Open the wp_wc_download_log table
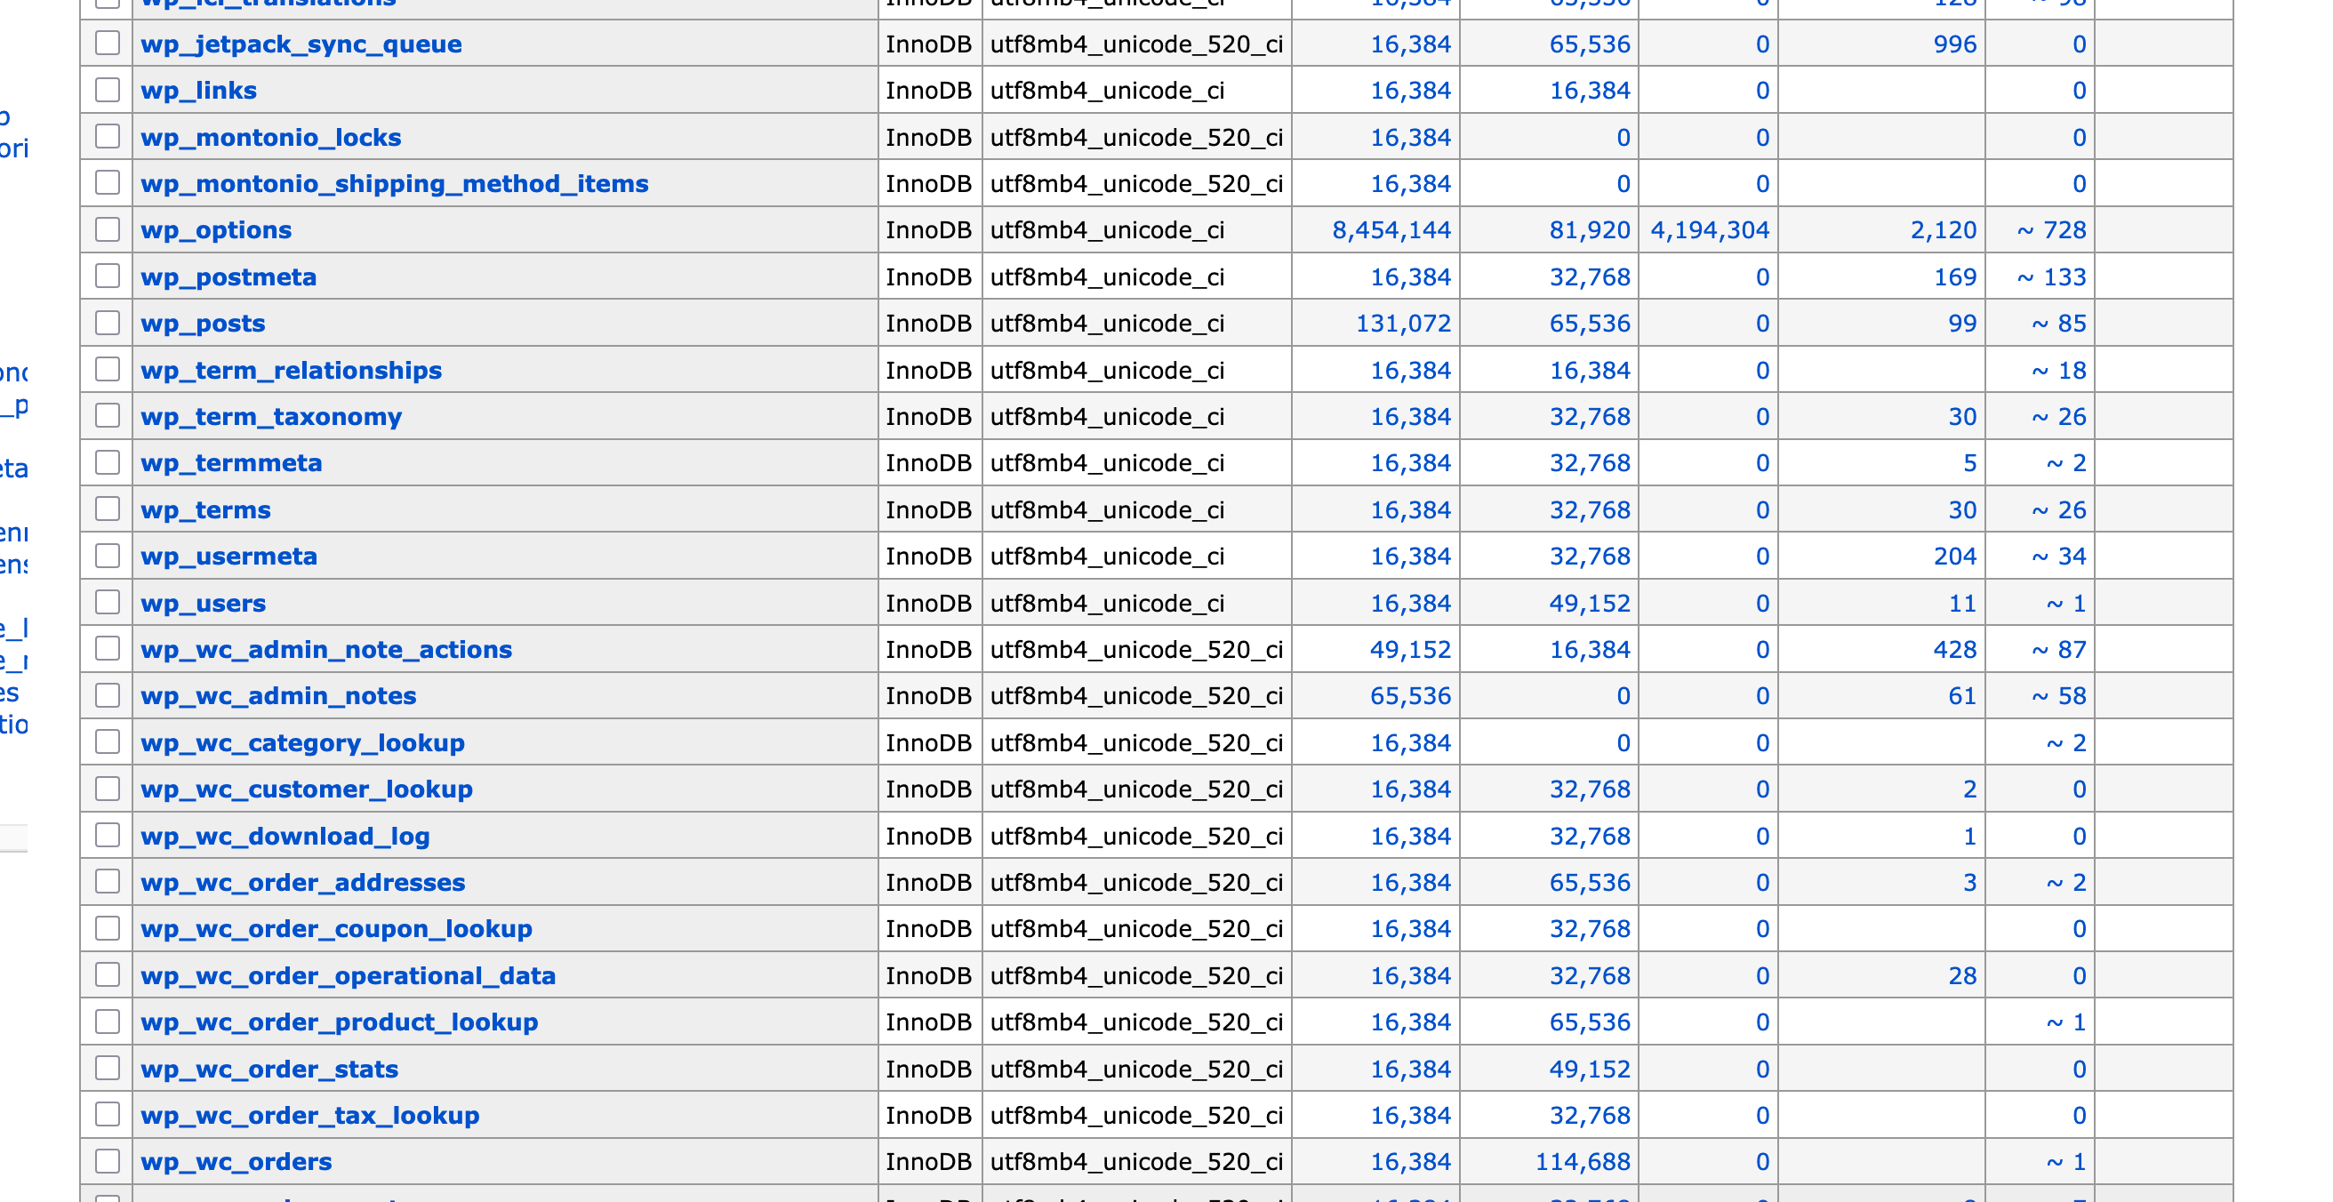 pyautogui.click(x=285, y=836)
